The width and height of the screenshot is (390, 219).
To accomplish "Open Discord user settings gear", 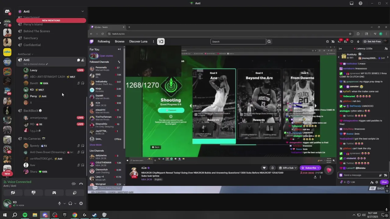I will pos(81,203).
